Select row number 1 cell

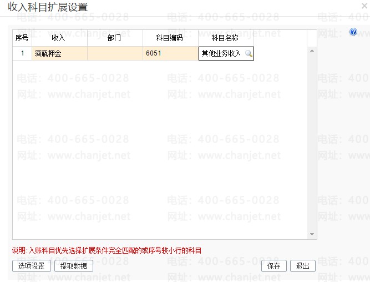click(x=22, y=53)
